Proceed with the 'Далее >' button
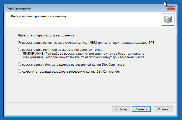 pyautogui.click(x=141, y=109)
